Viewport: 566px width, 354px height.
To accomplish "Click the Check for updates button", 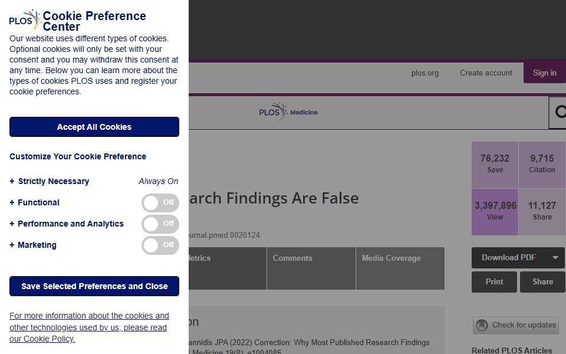I will [x=516, y=325].
